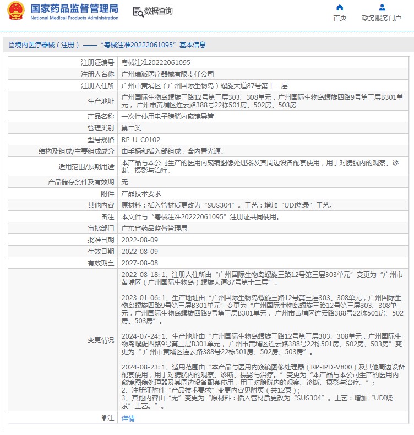The height and width of the screenshot is (435, 414).
Task: Click the 产品储存条件及有效期 label
Action: [81, 182]
